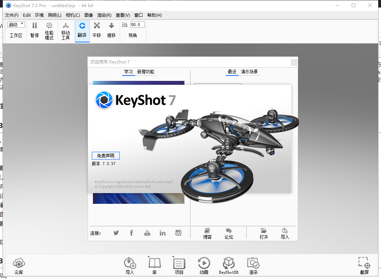This screenshot has width=381, height=279.
Task: Select the Move Tool (移动工具) icon
Action: pyautogui.click(x=66, y=25)
